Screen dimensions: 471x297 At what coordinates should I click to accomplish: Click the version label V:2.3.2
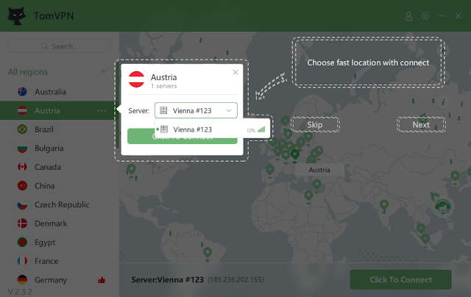click(20, 292)
